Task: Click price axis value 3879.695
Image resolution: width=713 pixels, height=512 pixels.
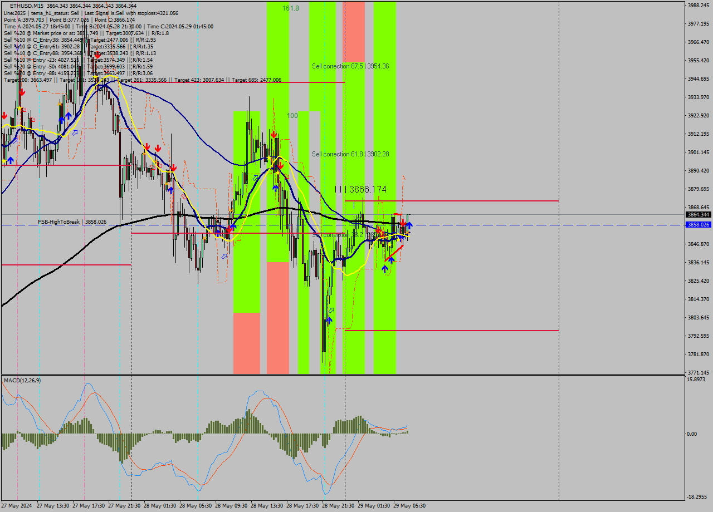Action: pos(699,189)
